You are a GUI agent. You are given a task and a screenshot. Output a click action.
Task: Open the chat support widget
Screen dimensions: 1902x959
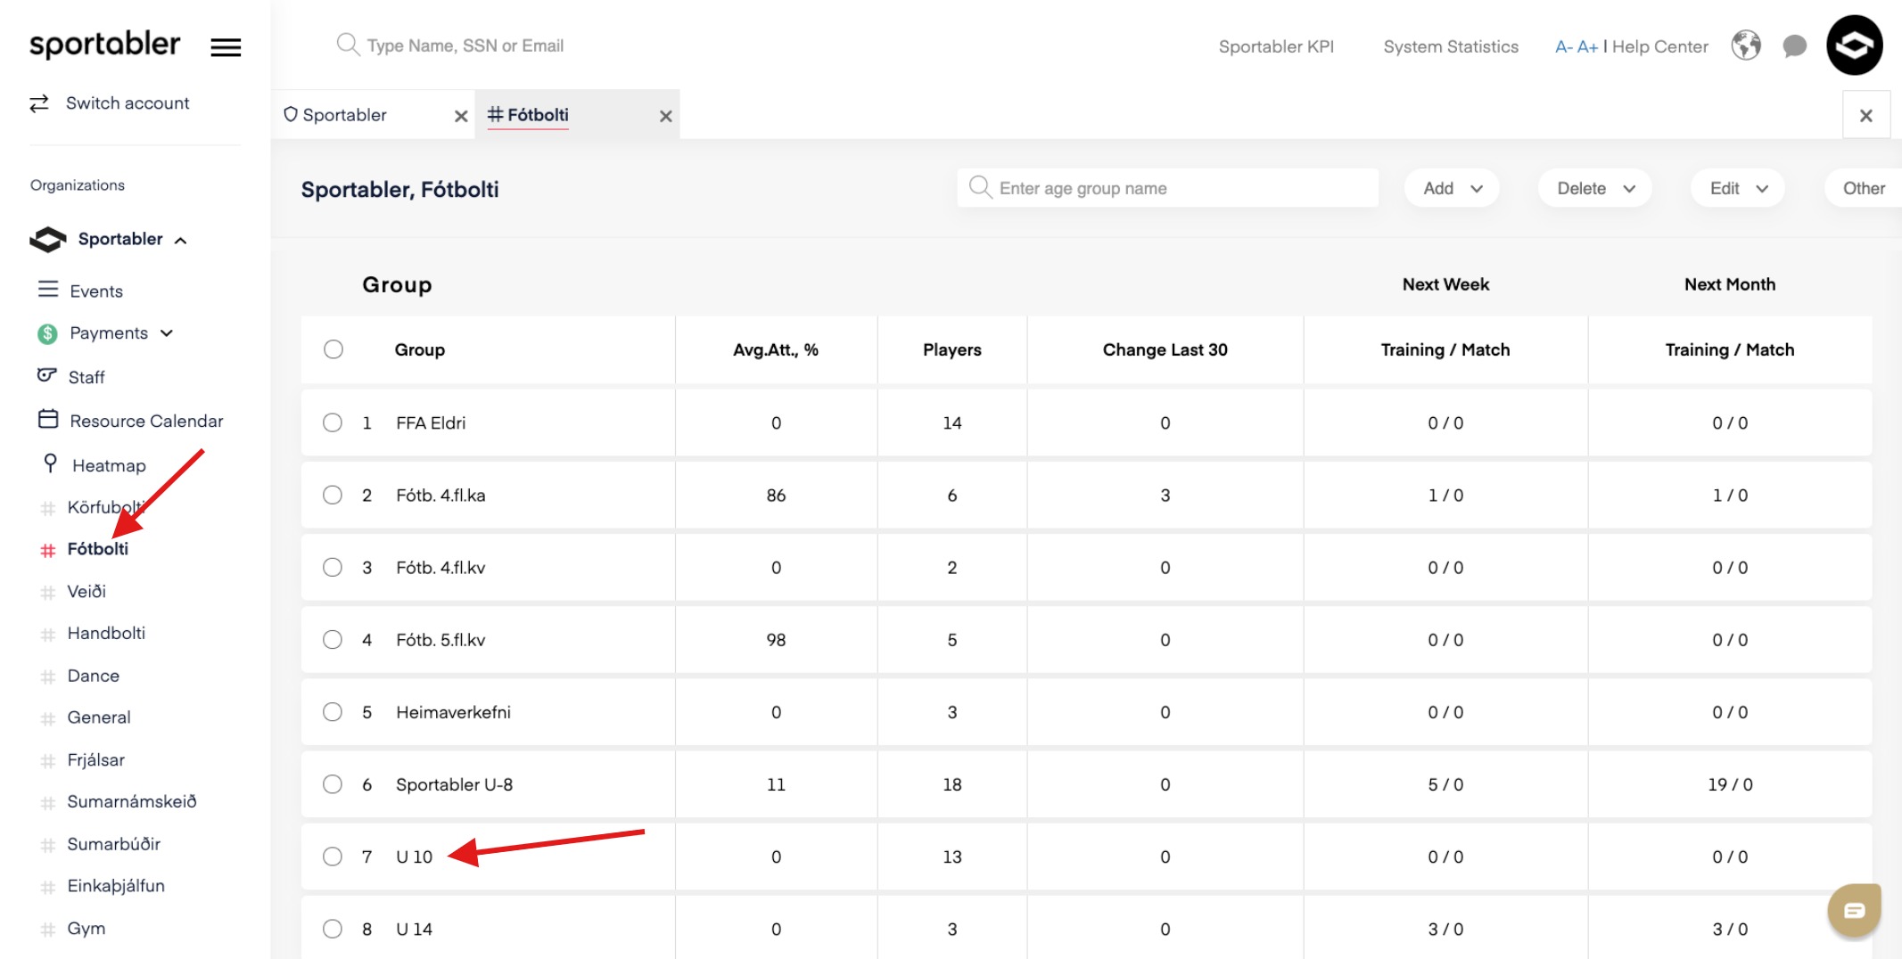coord(1855,910)
